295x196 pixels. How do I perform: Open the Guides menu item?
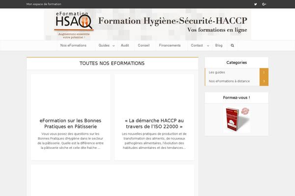tap(104, 46)
